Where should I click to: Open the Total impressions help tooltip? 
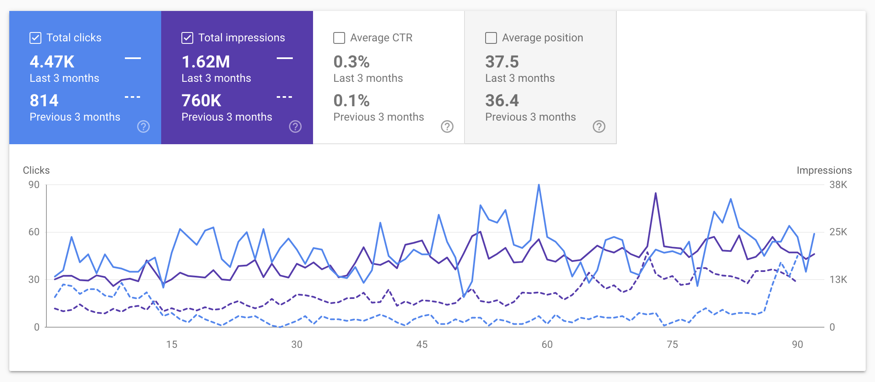[295, 126]
